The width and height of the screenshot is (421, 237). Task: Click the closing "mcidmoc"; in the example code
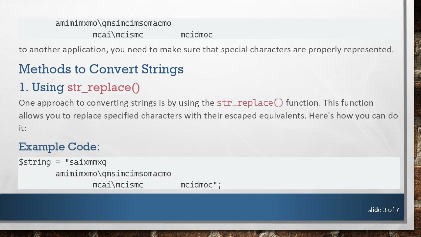click(201, 185)
